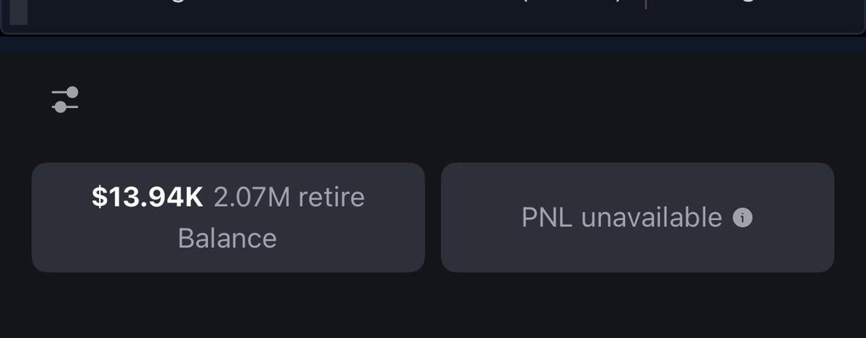Click the 2.07M retire token amount

click(289, 197)
